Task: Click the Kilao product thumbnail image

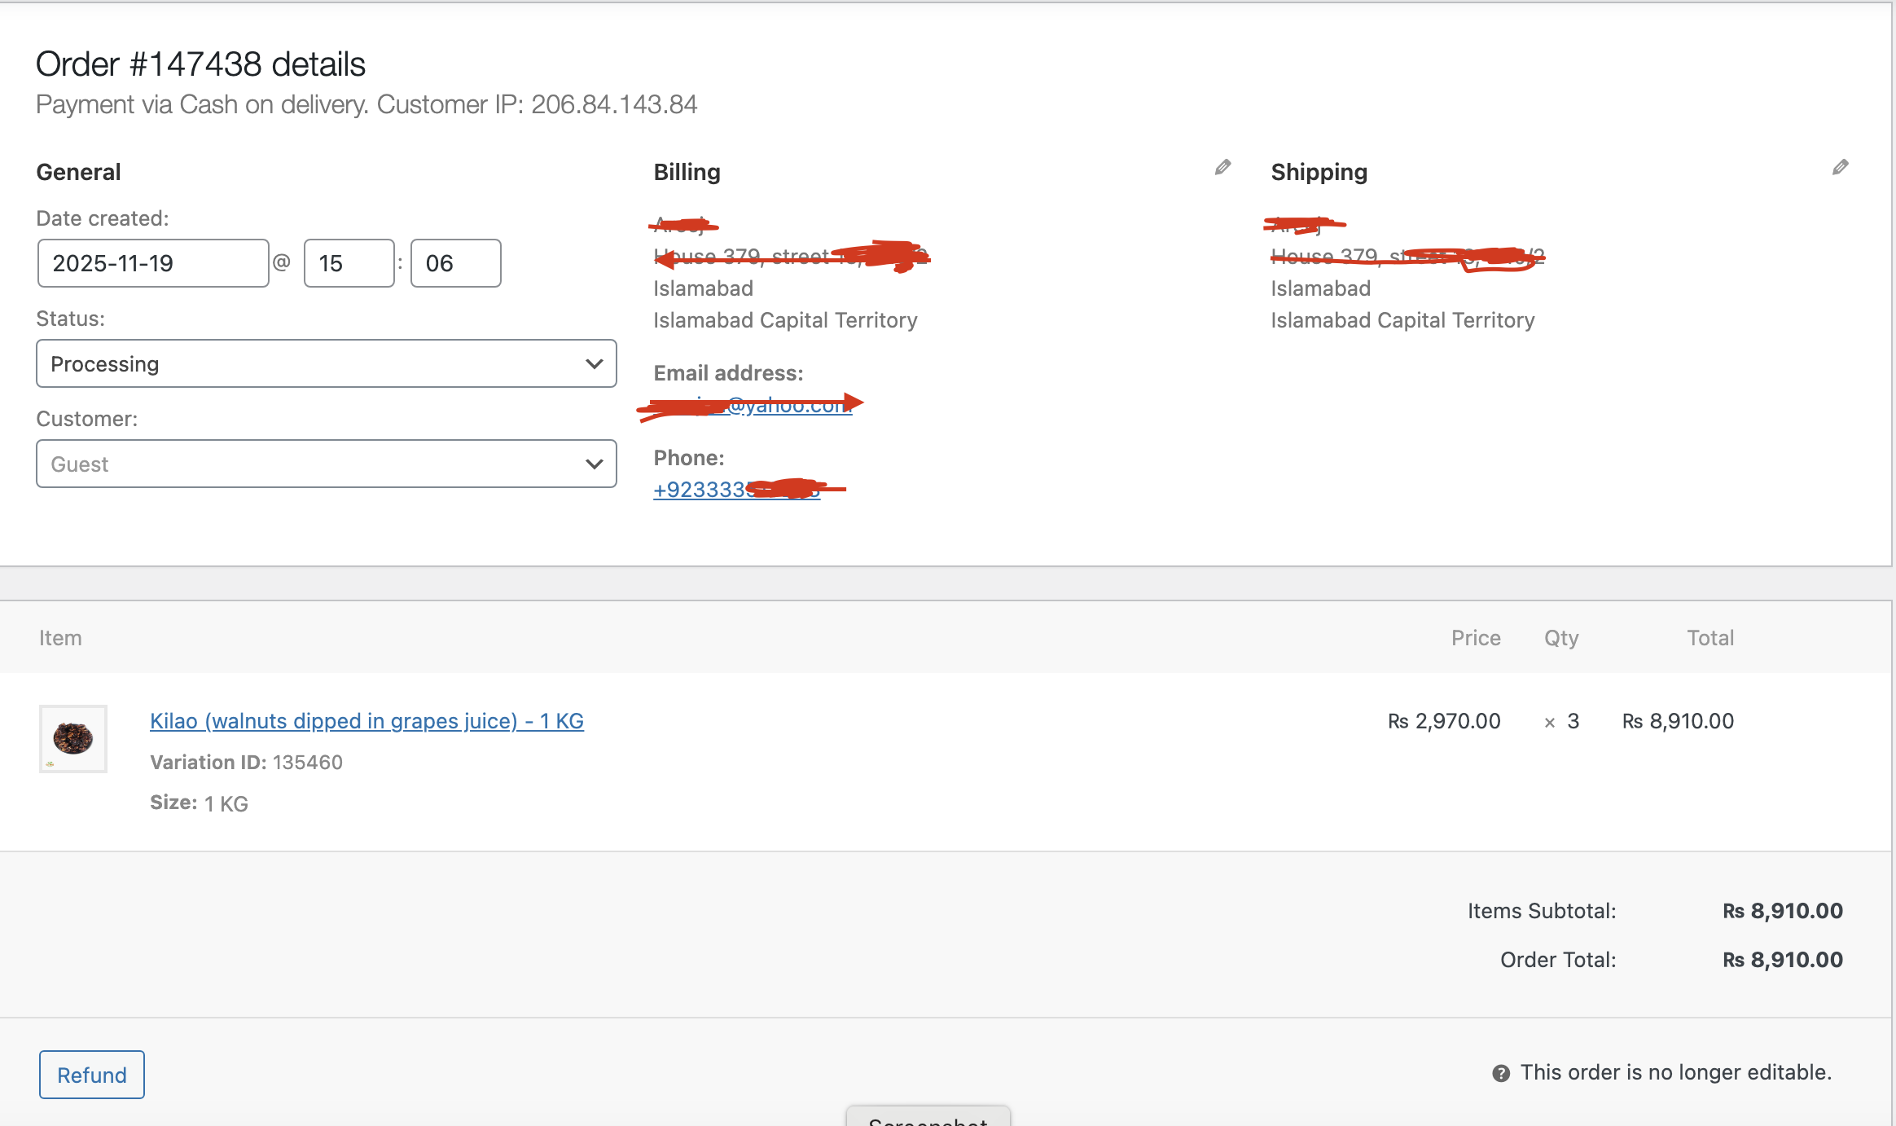Action: click(73, 738)
